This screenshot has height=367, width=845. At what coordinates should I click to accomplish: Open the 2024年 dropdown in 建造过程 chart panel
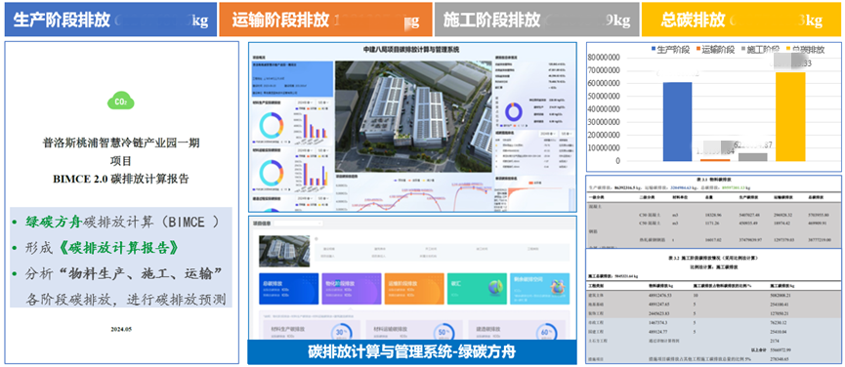(x=305, y=199)
